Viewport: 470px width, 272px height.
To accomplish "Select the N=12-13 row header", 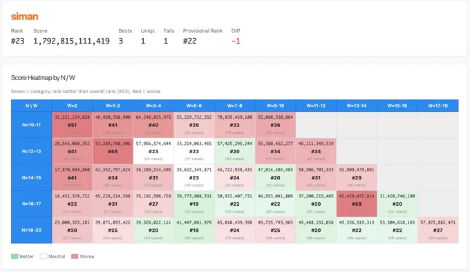I will [32, 151].
